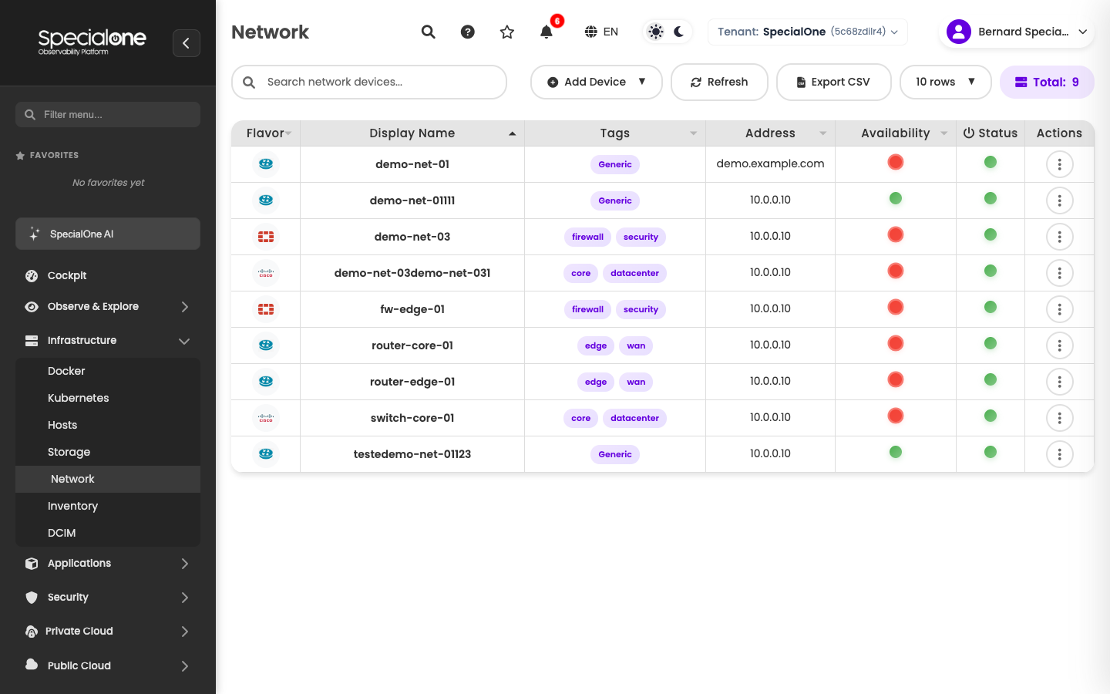Click wan tag on router-edge-01
The image size is (1110, 694).
636,382
